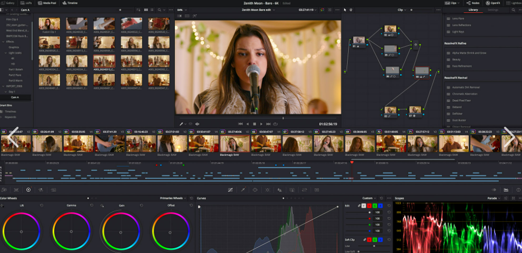Open the Keyframes palette icon
Screen dimensions: 522x253
[x=494, y=190]
